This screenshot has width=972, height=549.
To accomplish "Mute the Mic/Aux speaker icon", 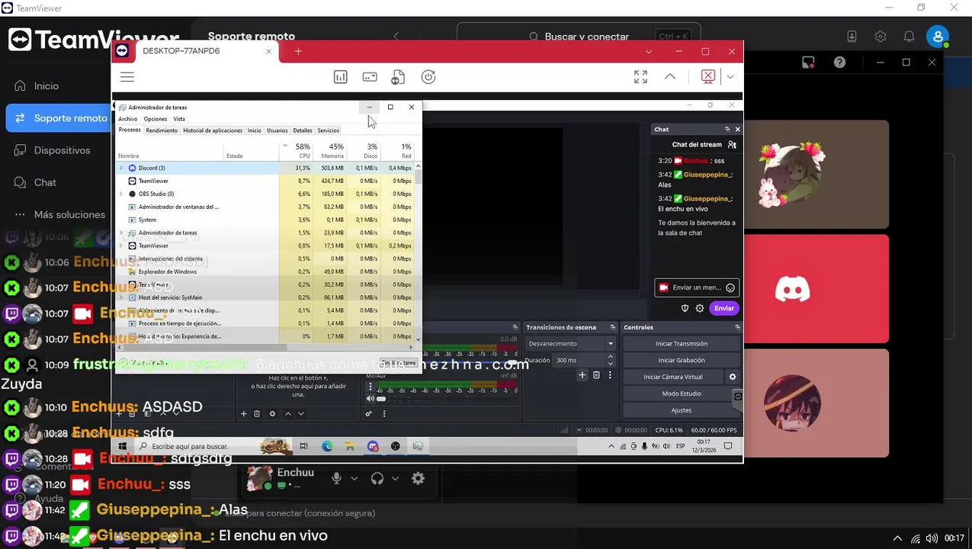I will 370,398.
